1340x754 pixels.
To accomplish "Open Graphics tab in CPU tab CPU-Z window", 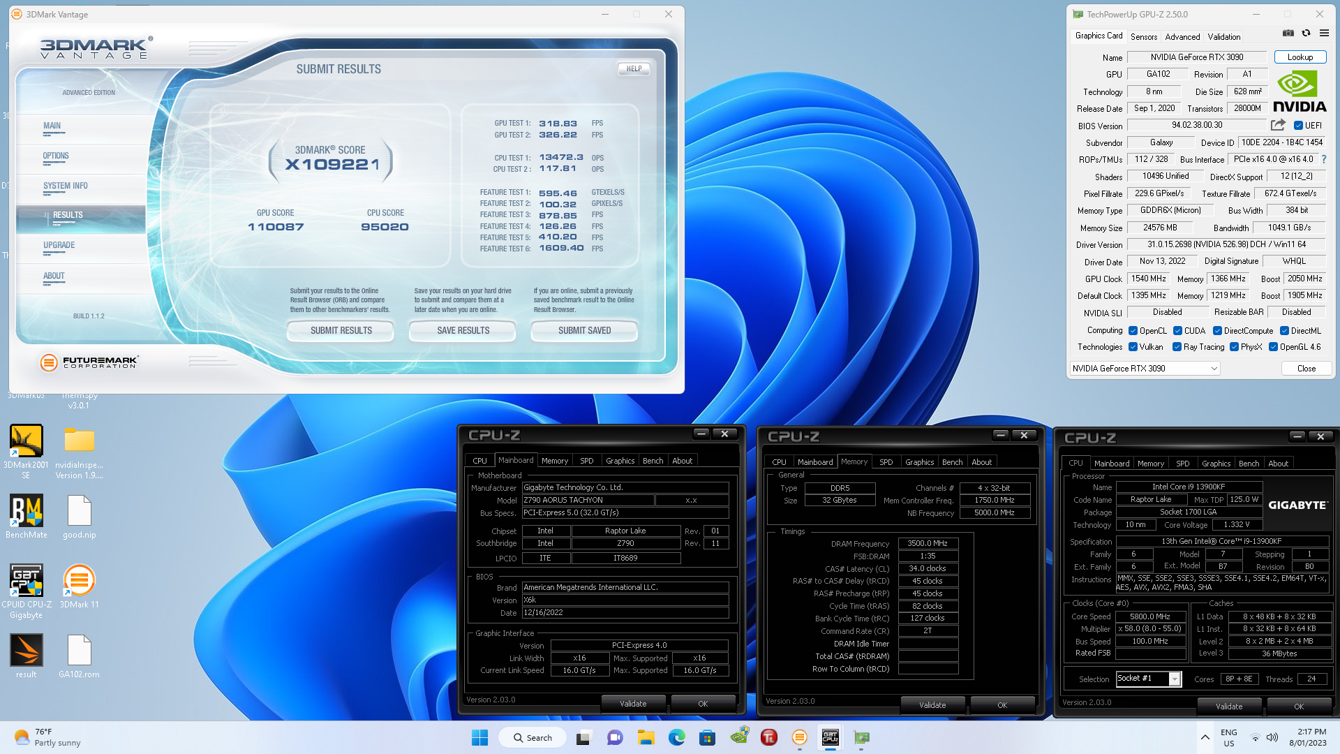I will point(1216,464).
